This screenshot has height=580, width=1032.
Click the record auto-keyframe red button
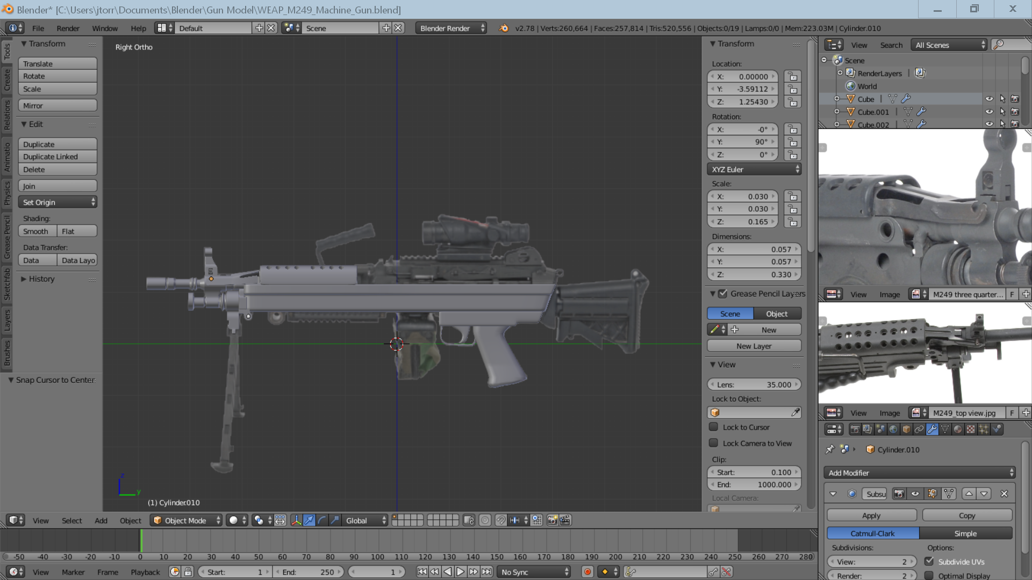click(587, 572)
